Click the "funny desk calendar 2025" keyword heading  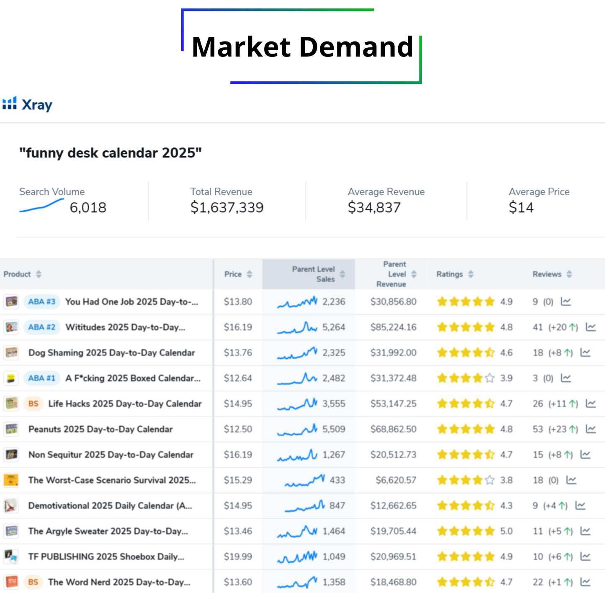pyautogui.click(x=111, y=153)
